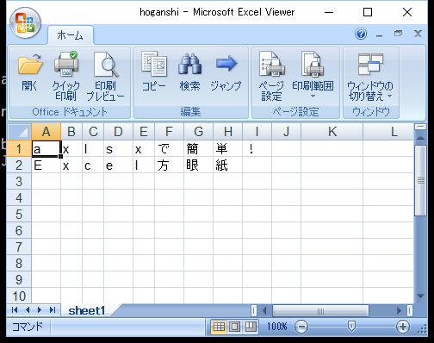Click cell F1 containing で
This screenshot has width=434, height=343.
[170, 148]
